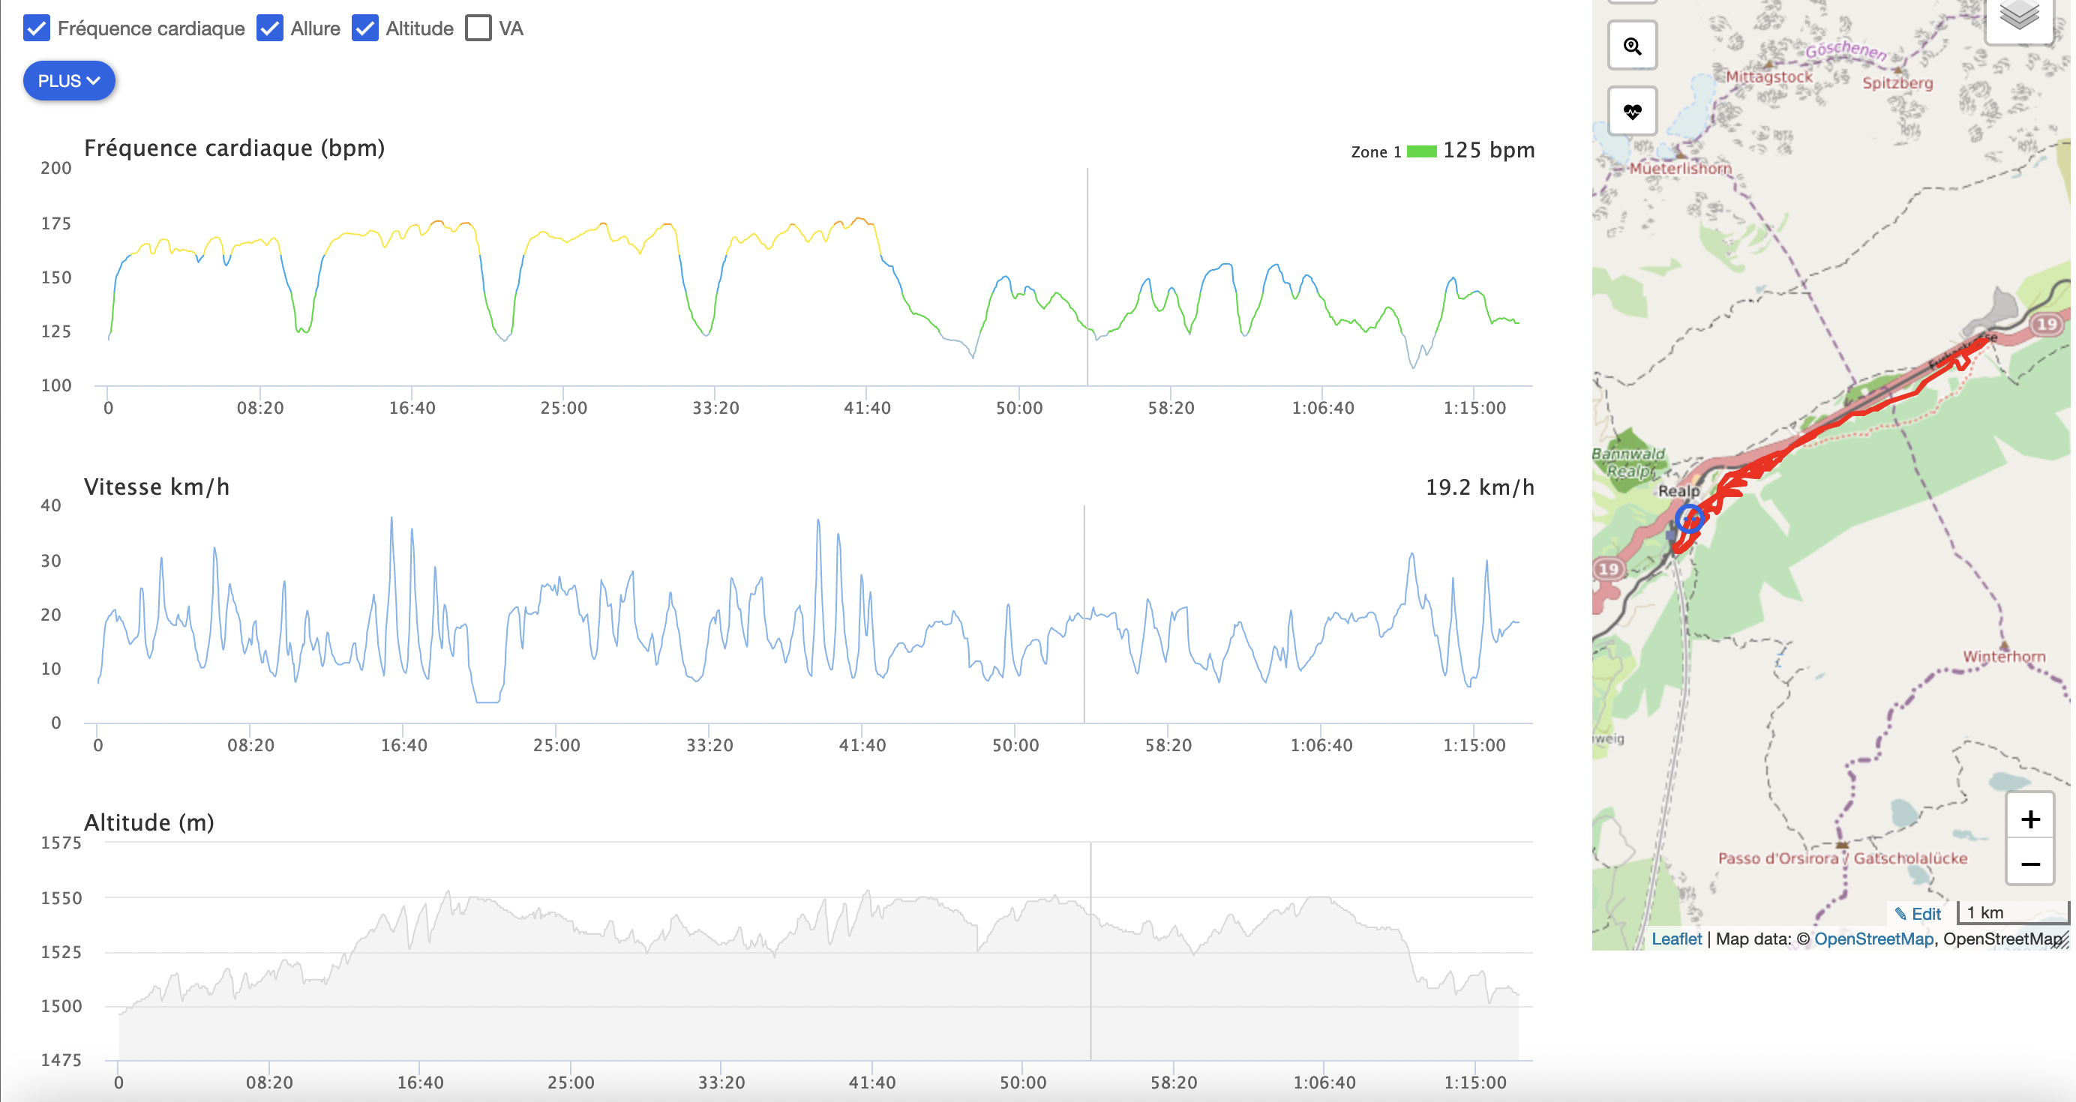Enable the VA checkbox

coord(478,28)
